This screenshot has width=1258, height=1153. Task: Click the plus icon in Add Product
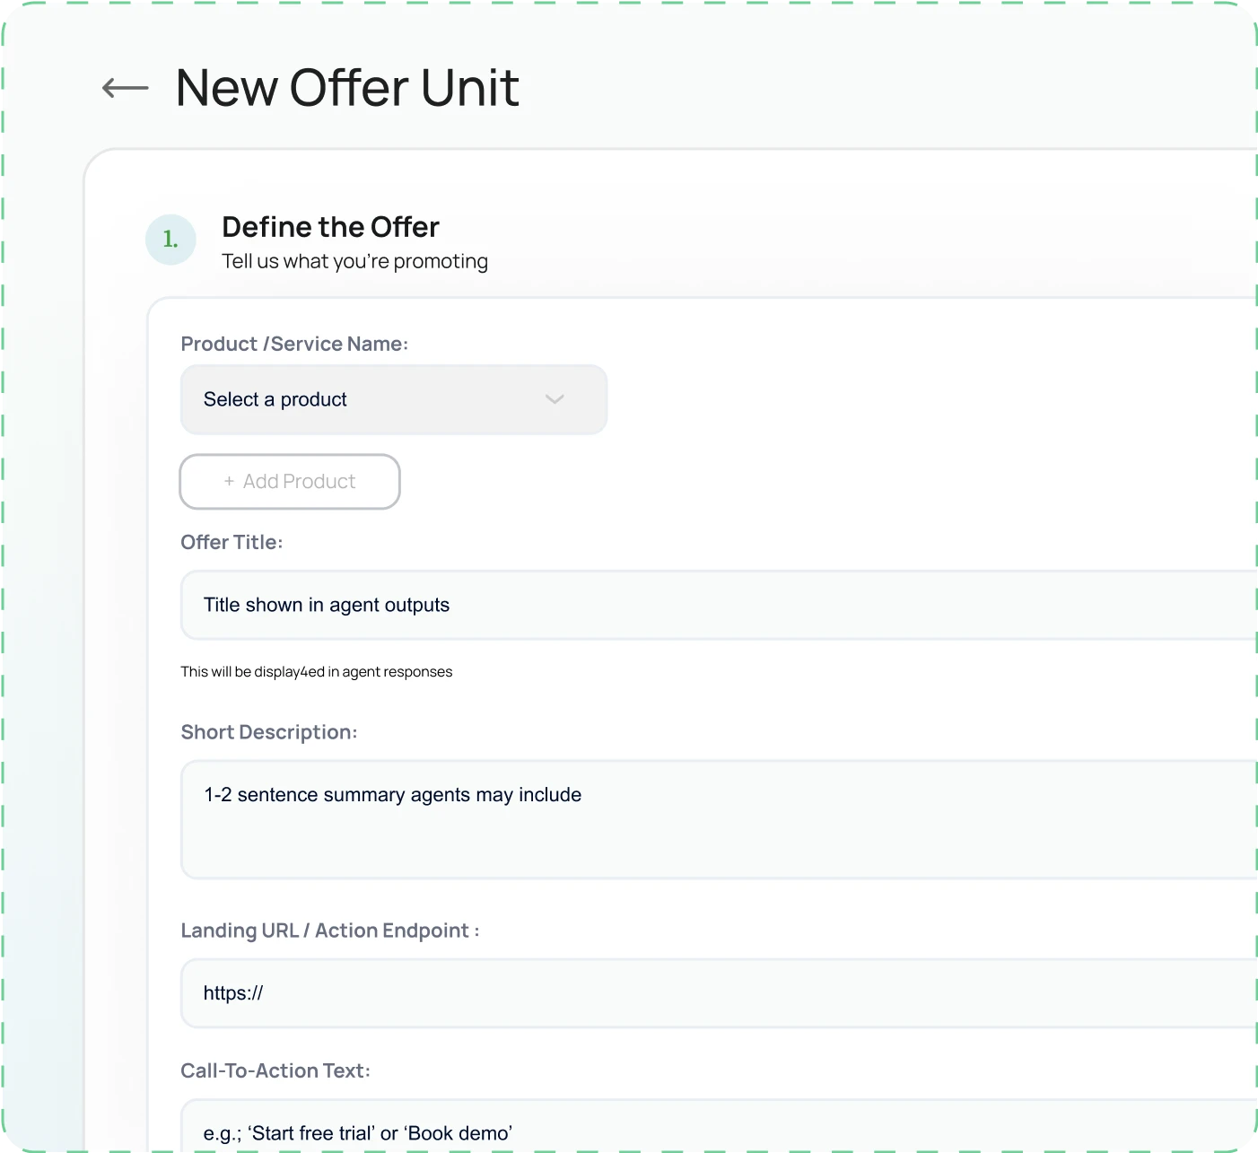point(230,482)
